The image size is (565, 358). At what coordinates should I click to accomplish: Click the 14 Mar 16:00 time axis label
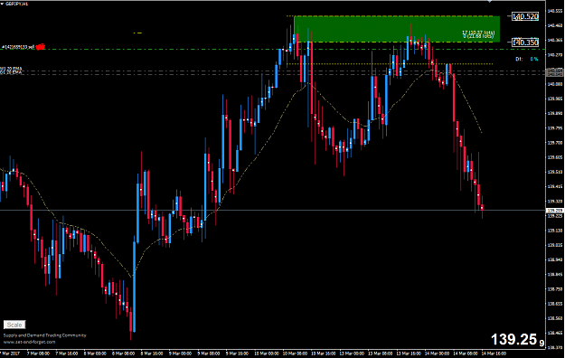494,353
